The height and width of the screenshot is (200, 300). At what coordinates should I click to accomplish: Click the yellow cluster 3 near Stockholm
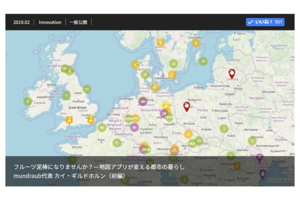(196, 43)
